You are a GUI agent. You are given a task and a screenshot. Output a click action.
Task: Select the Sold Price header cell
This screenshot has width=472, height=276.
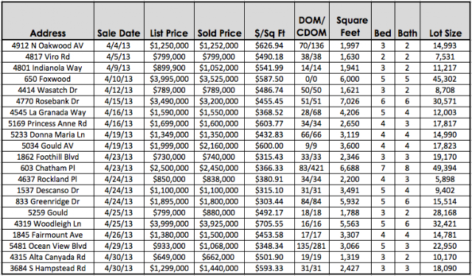pyautogui.click(x=220, y=21)
